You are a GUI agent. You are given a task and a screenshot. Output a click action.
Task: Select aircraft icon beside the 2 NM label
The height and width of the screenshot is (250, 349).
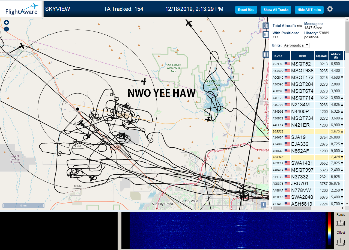pos(81,123)
